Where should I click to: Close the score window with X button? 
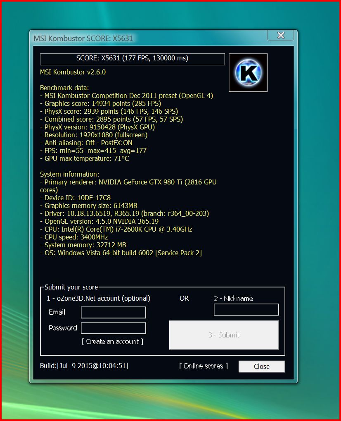280,35
